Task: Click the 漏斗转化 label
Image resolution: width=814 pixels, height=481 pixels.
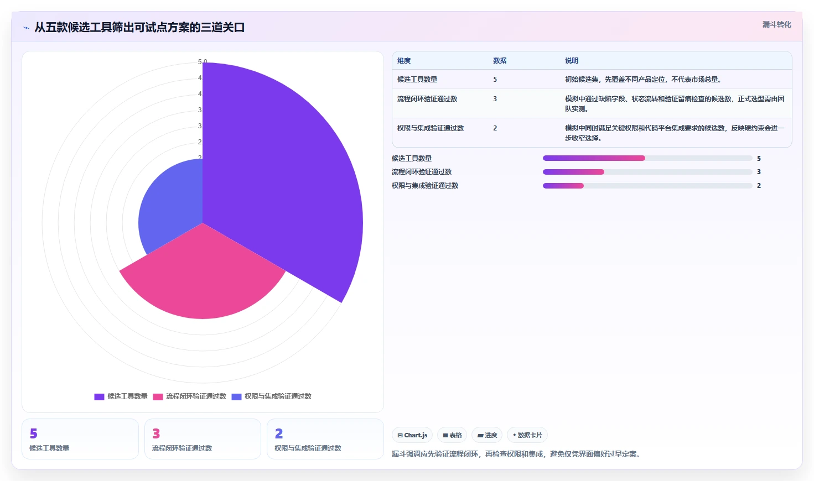Action: 776,24
